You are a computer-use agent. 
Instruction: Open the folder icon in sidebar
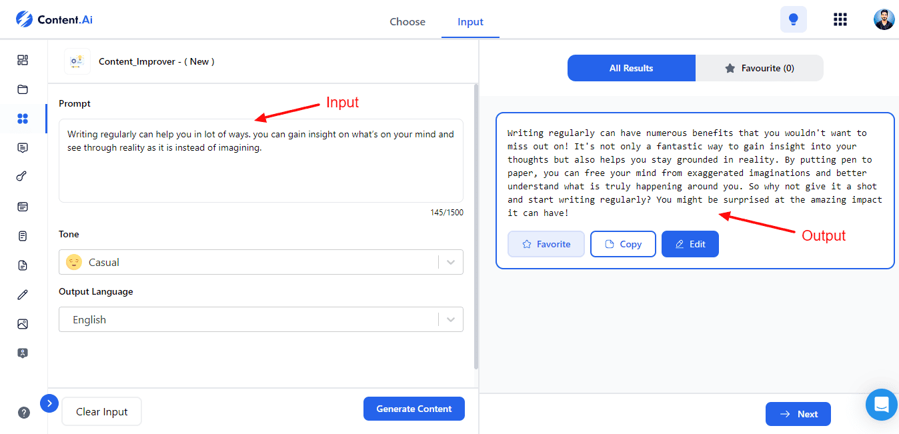[23, 89]
